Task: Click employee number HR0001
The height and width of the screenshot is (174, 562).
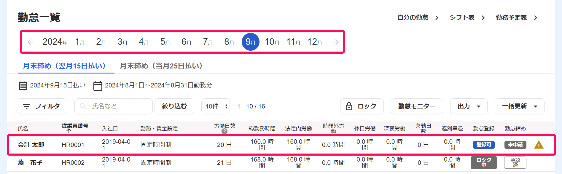Action: pyautogui.click(x=73, y=145)
